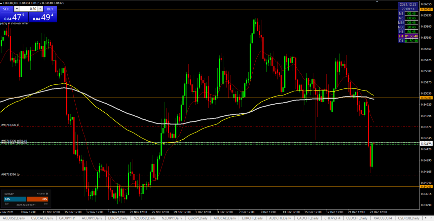The image size is (434, 221).
Task: Click the 7 Dec 12:00 time axis label
Action: click(247, 212)
